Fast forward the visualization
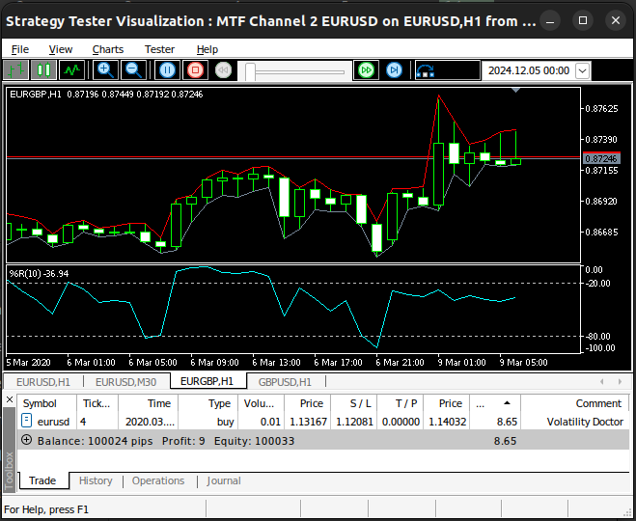636x521 pixels. point(366,70)
